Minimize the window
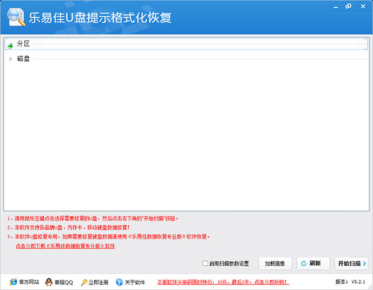 336,6
